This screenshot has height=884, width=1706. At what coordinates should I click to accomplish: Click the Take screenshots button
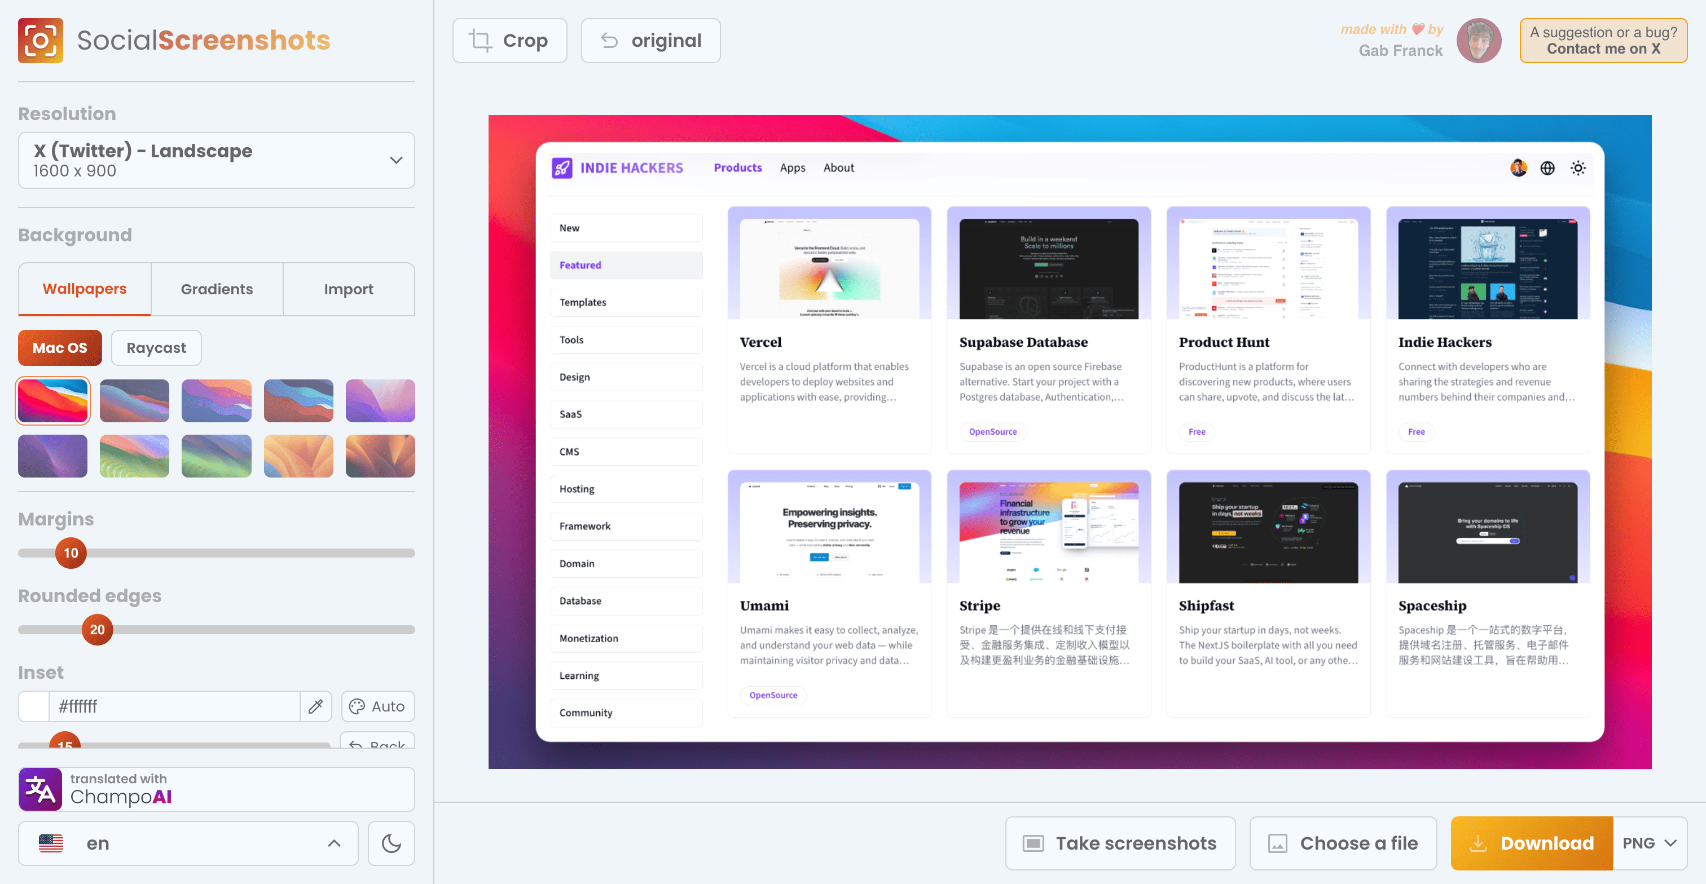pyautogui.click(x=1120, y=842)
